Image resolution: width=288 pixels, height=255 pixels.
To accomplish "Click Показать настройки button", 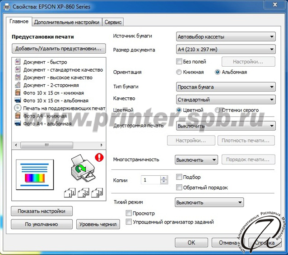I will (x=42, y=211).
